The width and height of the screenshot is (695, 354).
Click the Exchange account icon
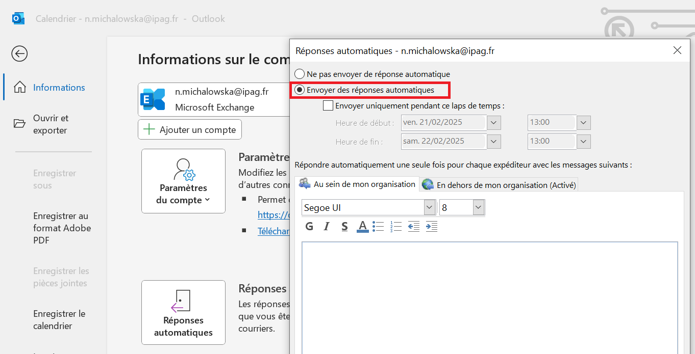[154, 99]
